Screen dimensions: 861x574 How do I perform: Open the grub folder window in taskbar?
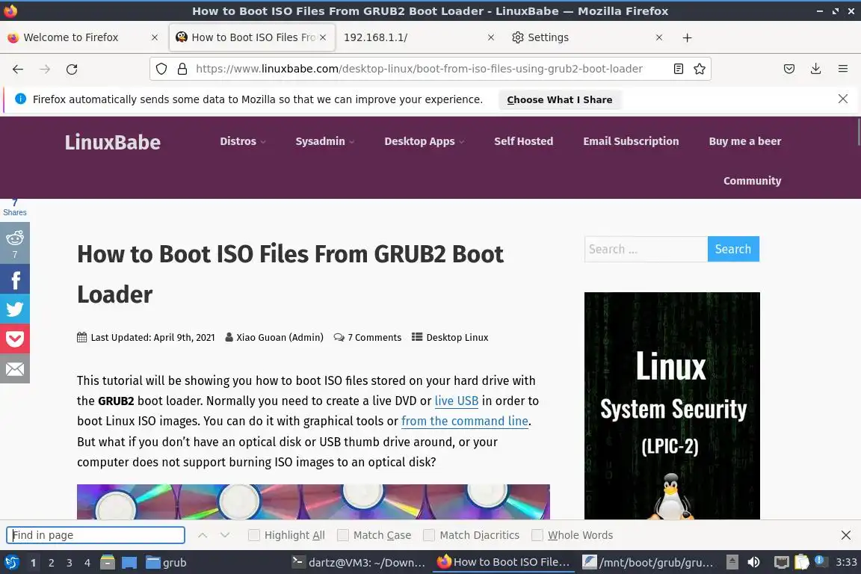click(x=166, y=562)
